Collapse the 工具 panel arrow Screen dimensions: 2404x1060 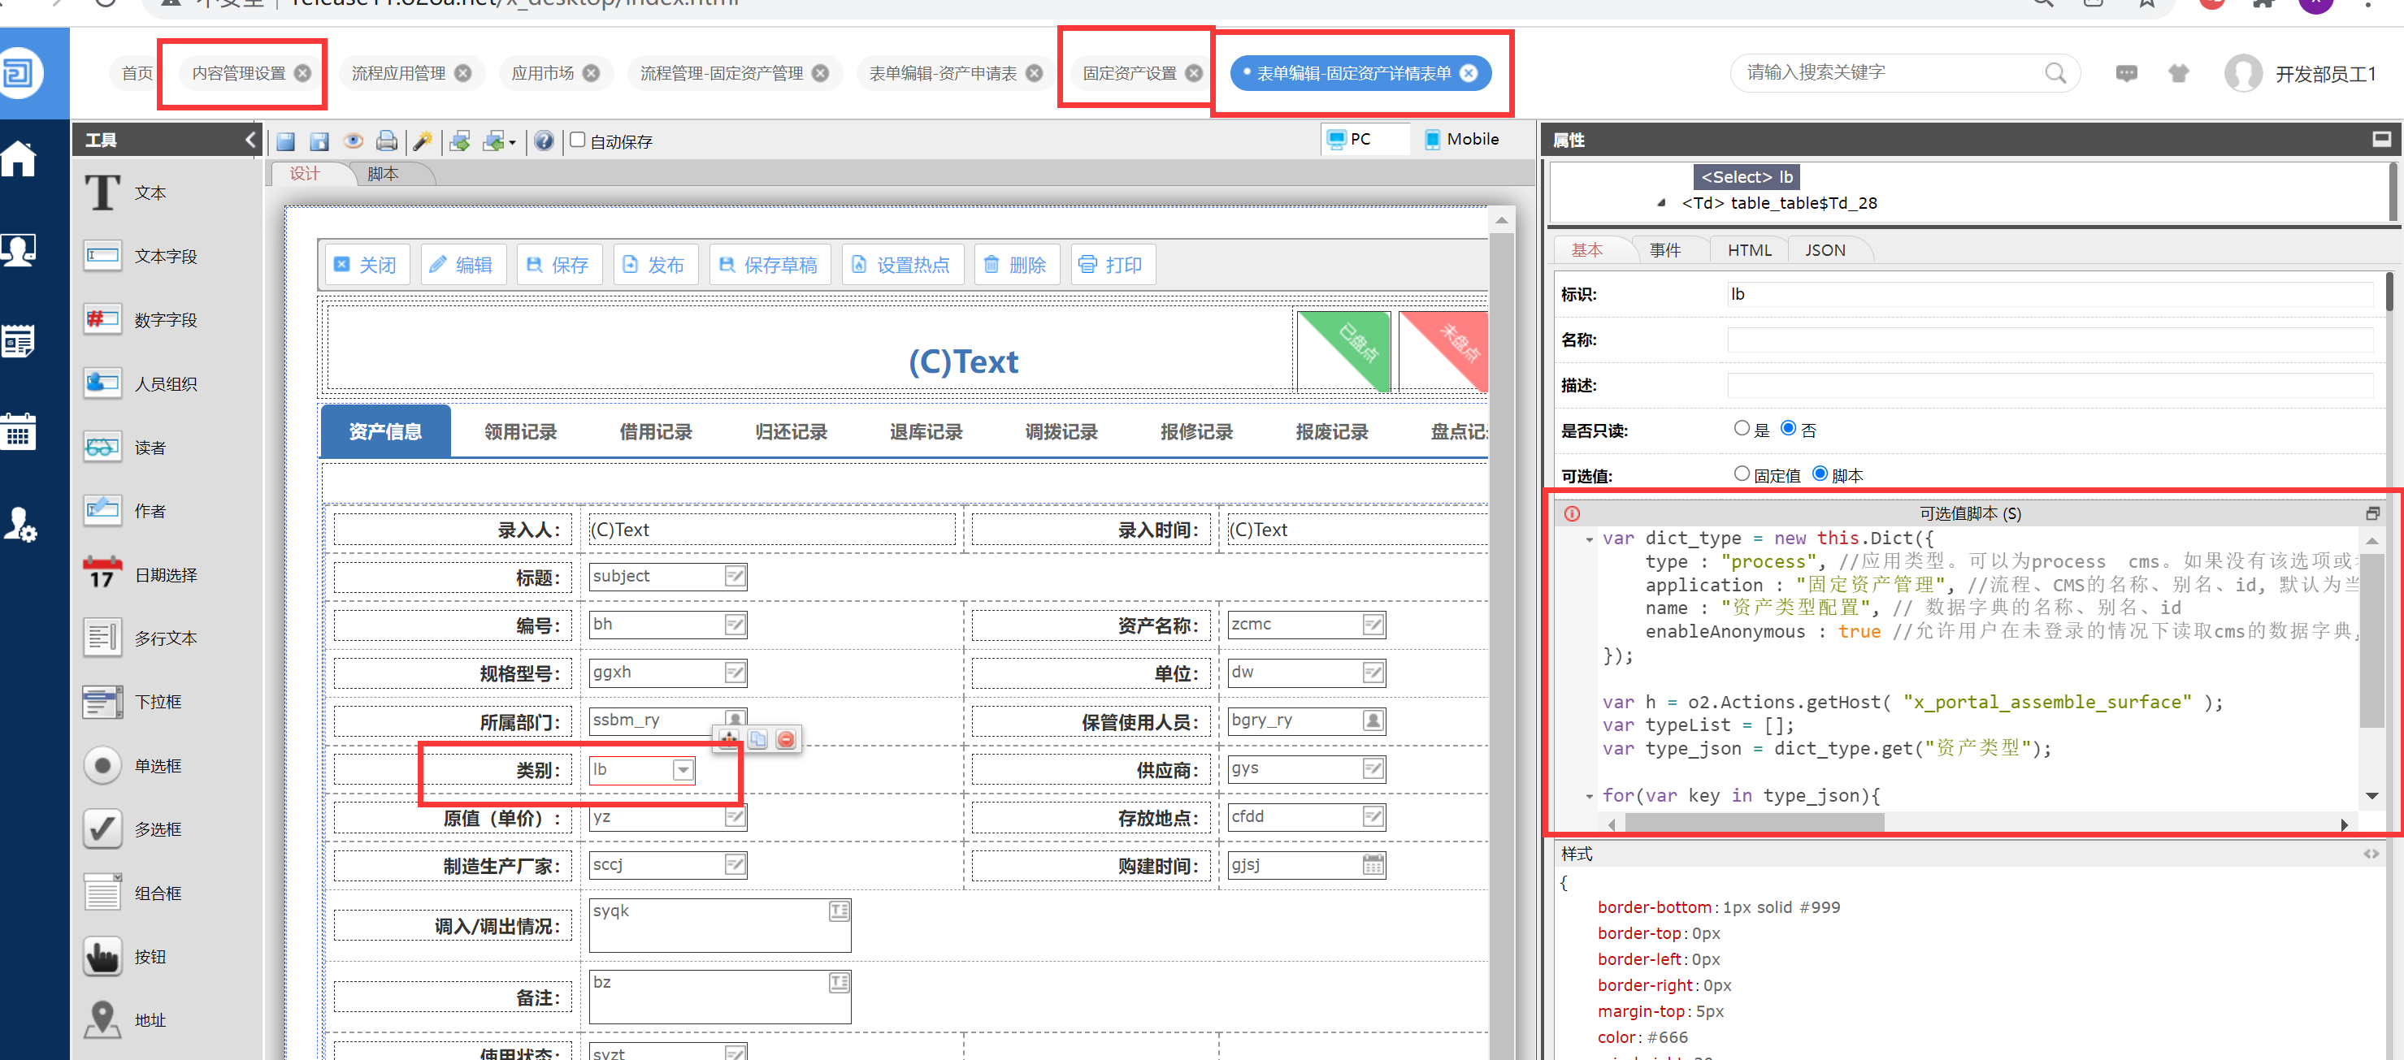click(x=250, y=140)
